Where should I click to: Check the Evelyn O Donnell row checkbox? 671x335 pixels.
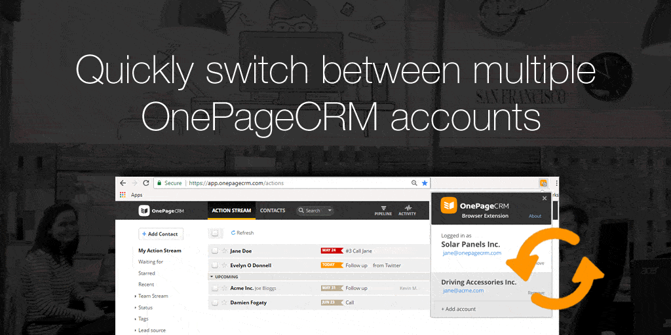coord(215,266)
